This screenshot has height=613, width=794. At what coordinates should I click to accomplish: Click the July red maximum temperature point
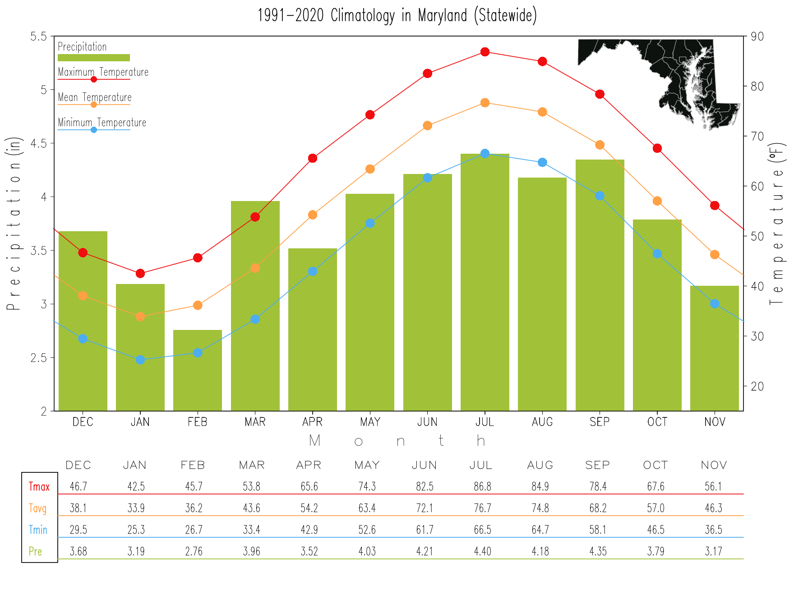click(x=485, y=52)
